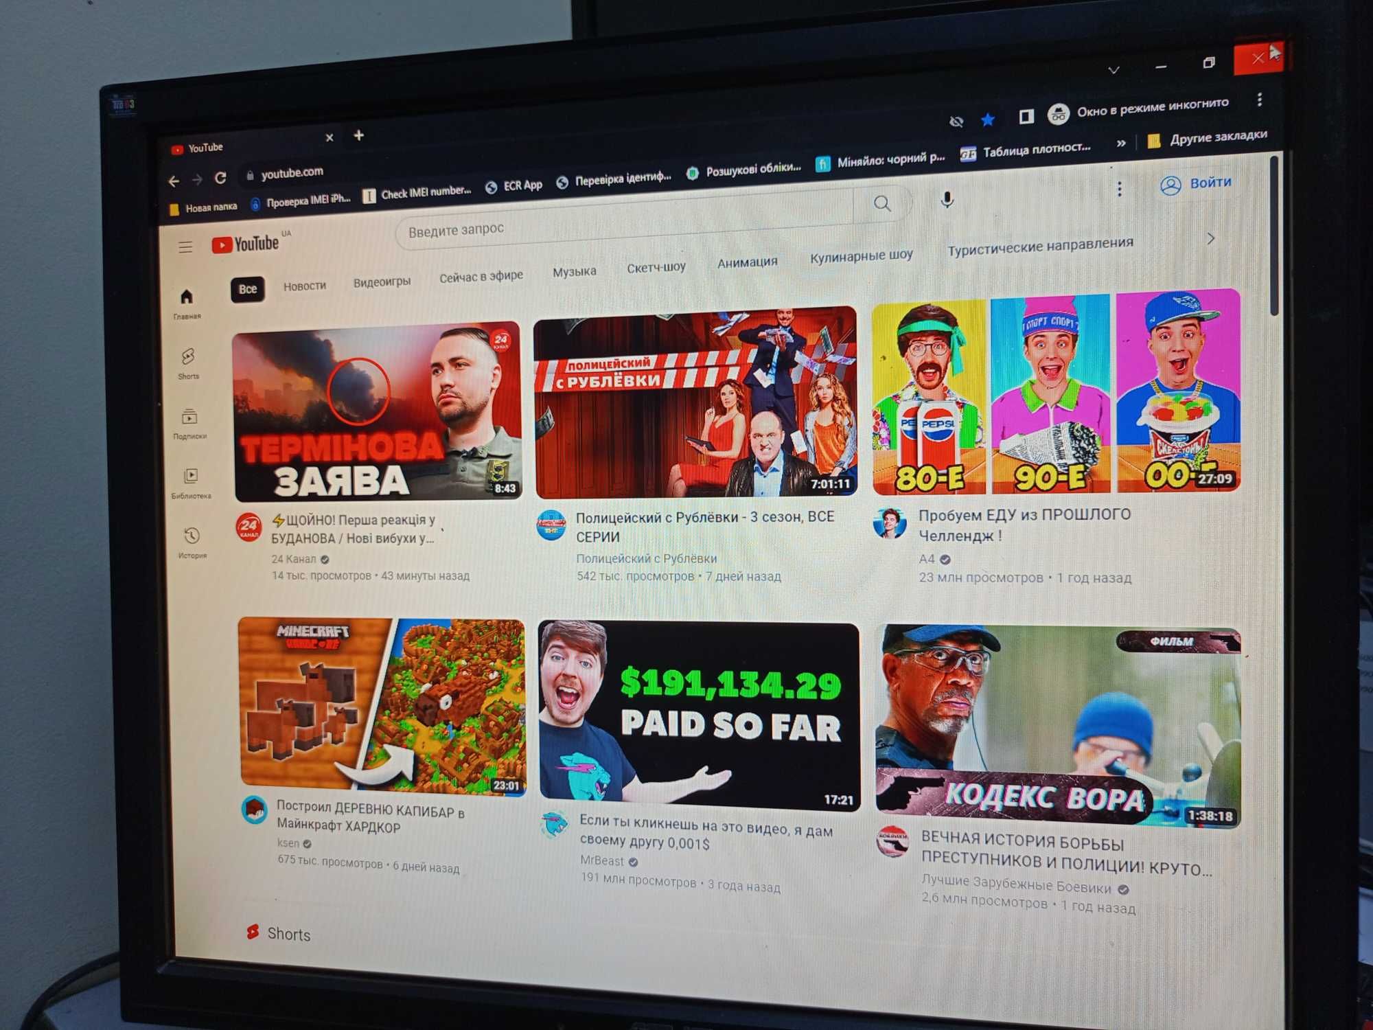Open the Minecraft capybara village thumbnail
This screenshot has height=1030, width=1373.
[382, 707]
